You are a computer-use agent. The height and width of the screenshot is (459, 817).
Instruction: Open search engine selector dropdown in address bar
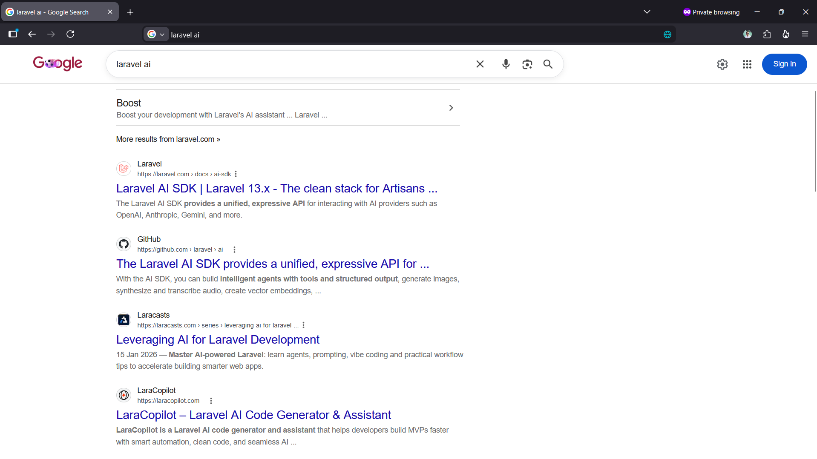(x=156, y=34)
